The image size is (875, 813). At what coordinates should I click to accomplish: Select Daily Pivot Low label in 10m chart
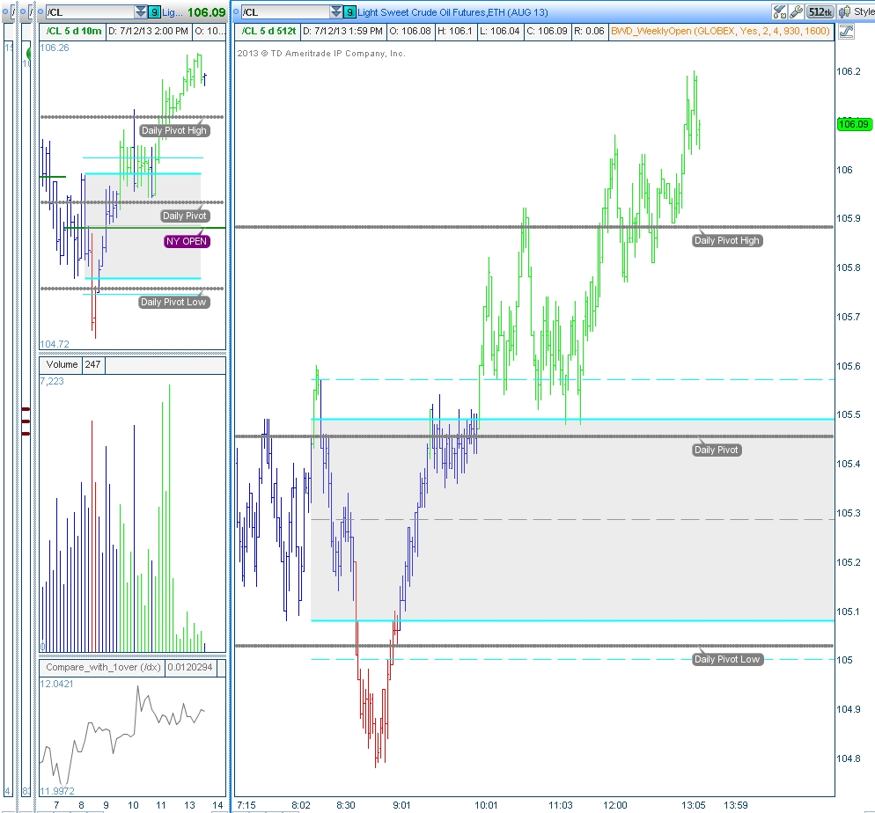[173, 302]
